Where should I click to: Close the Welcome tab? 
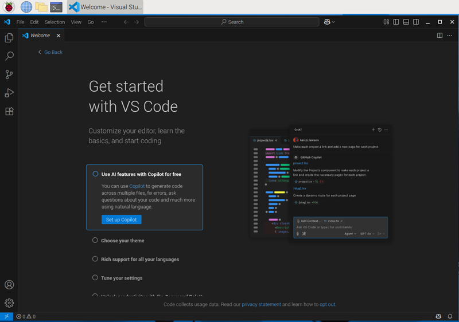(x=59, y=36)
